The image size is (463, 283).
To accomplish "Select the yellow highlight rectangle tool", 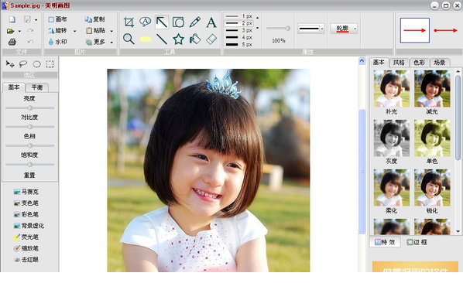I will [145, 39].
